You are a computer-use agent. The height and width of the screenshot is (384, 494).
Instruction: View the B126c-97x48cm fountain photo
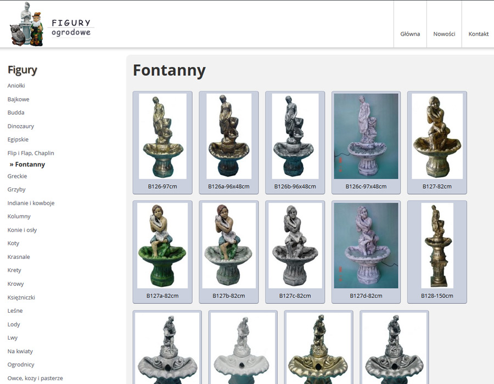(x=366, y=136)
